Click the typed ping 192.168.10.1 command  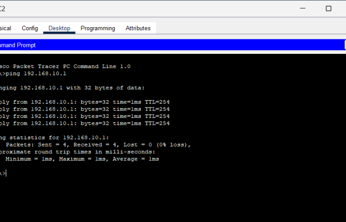35,74
